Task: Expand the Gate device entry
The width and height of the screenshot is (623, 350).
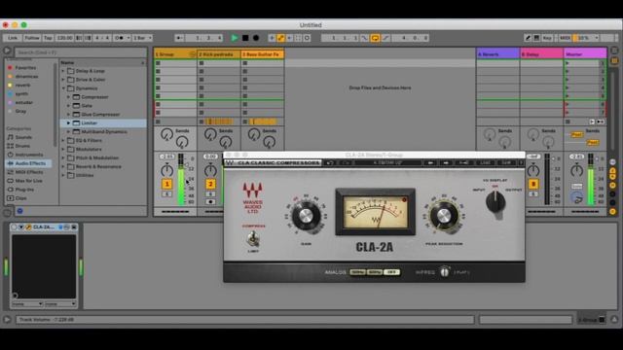Action: pos(68,106)
